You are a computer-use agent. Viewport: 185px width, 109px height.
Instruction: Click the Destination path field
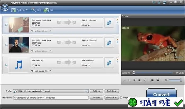click(51, 98)
